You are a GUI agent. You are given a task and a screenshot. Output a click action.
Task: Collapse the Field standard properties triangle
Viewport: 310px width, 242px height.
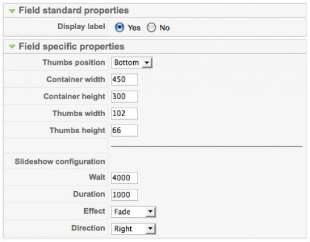point(12,11)
